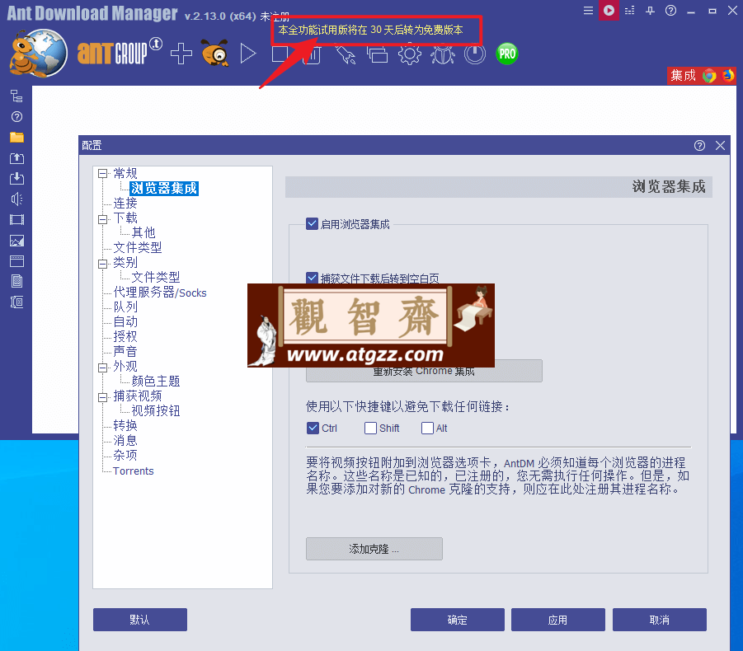Uncheck the Ctrl shortcut checkbox
The image size is (743, 651).
point(313,428)
